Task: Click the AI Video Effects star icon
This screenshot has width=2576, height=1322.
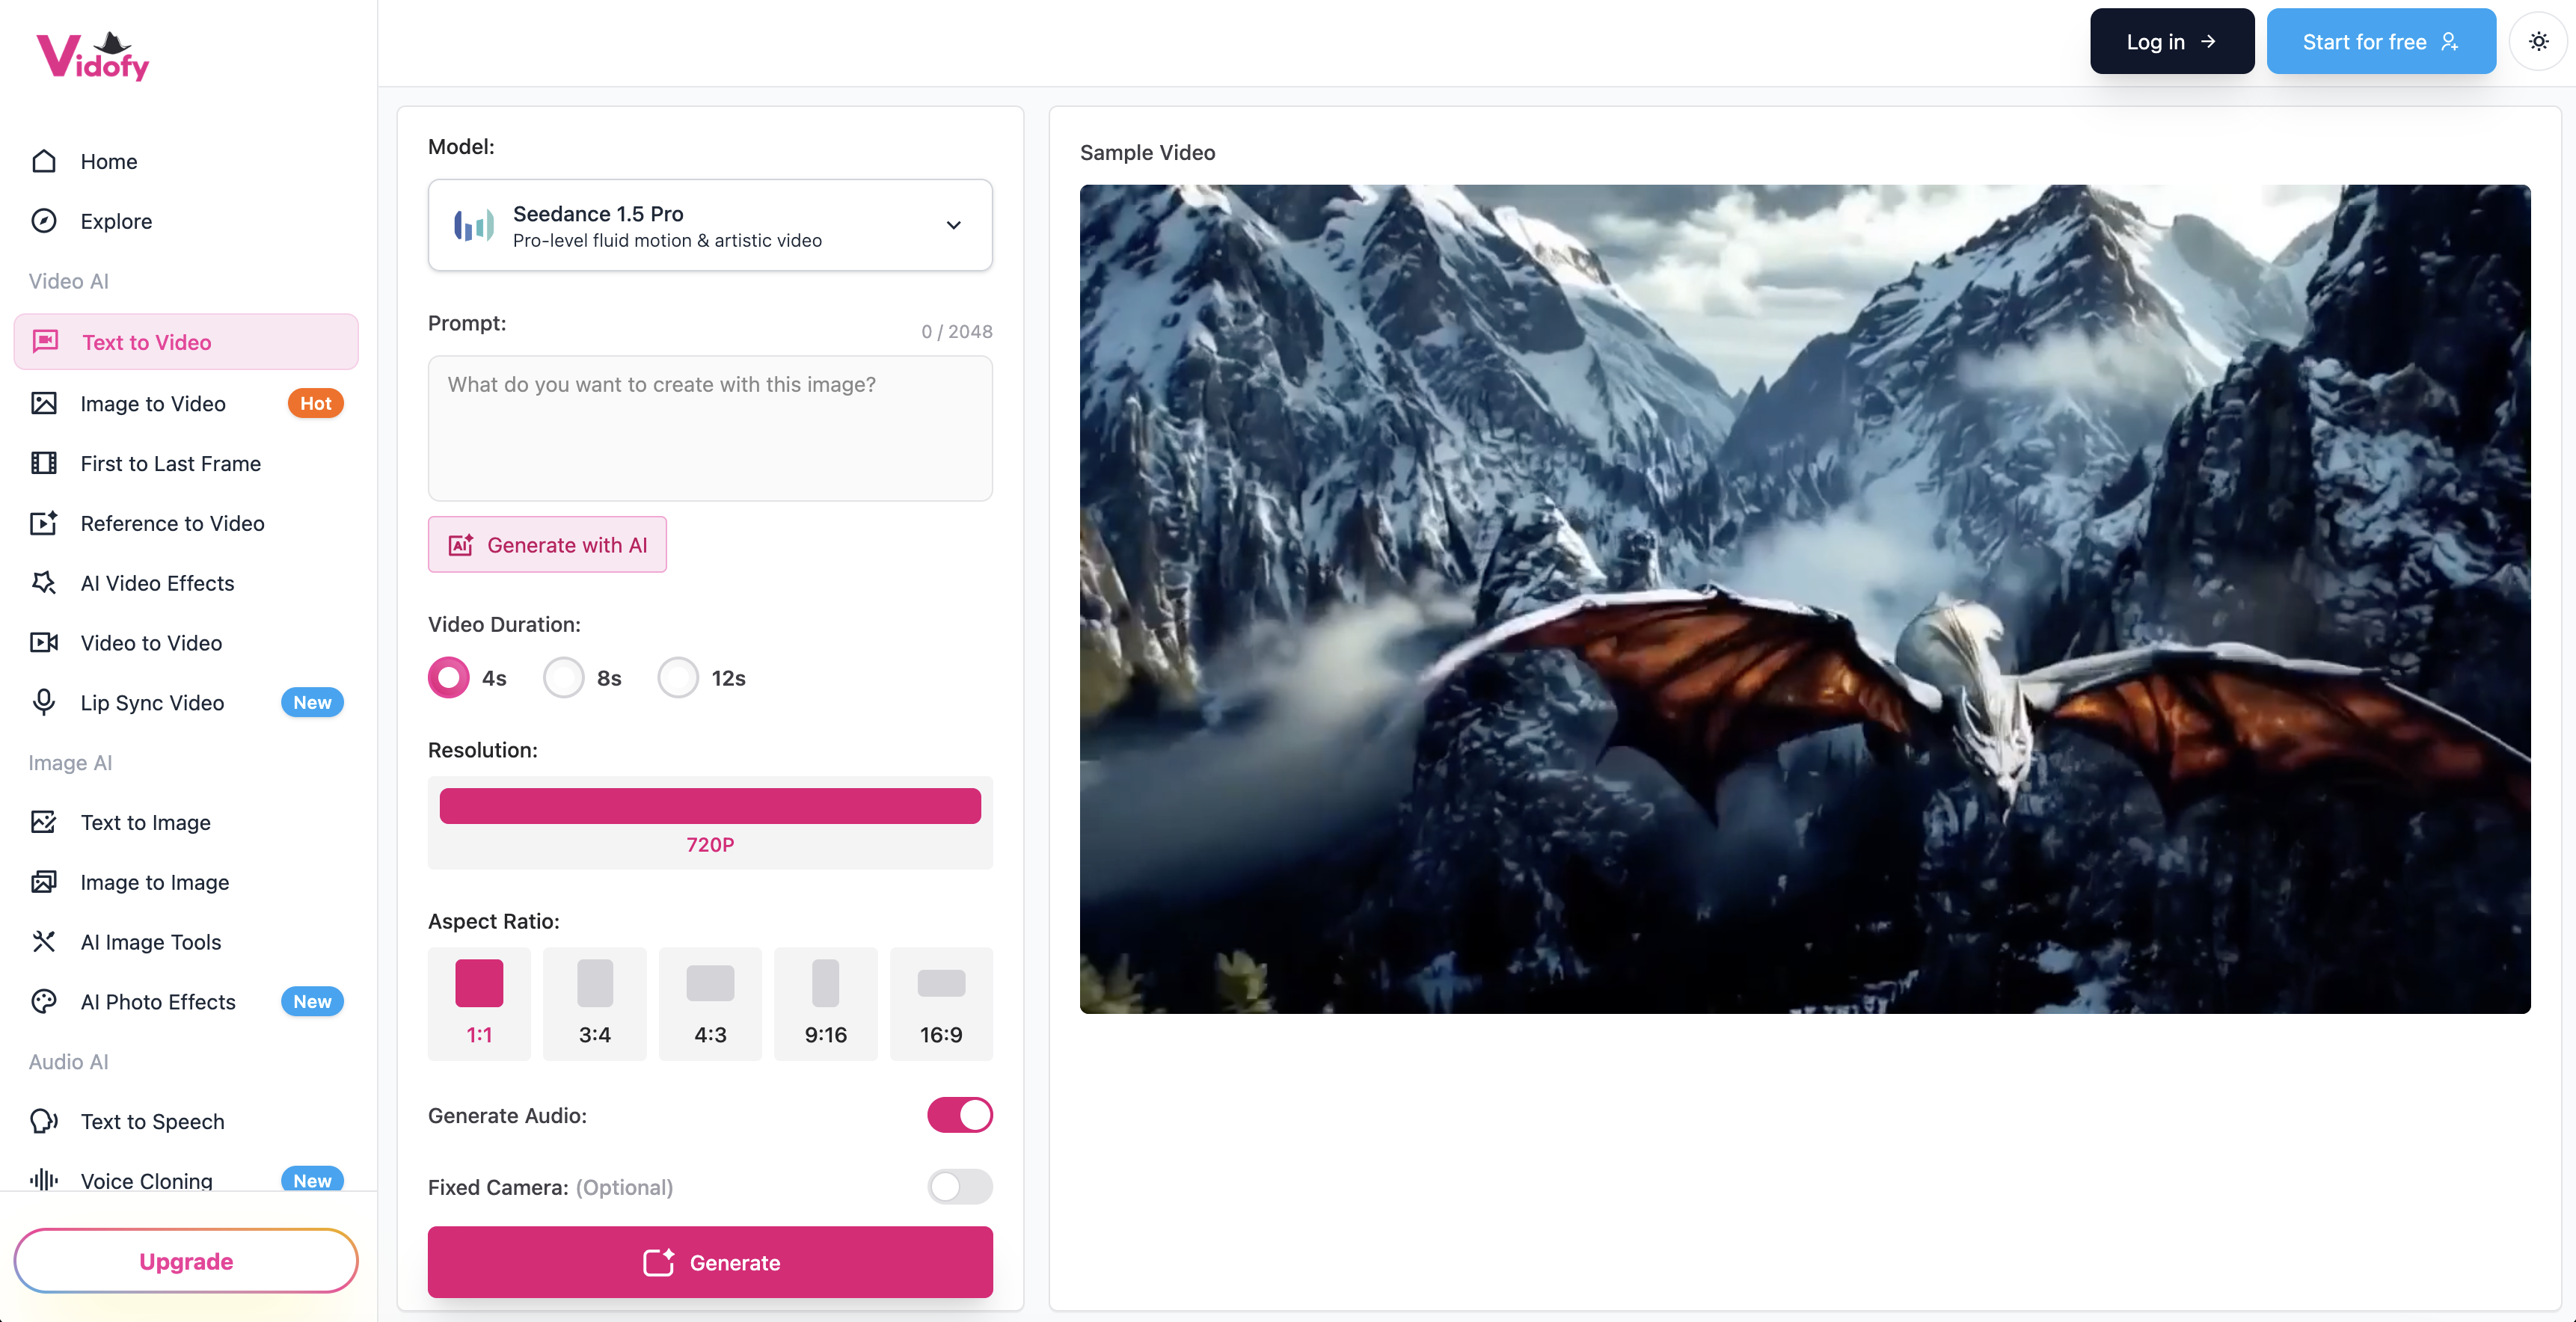Action: point(44,583)
